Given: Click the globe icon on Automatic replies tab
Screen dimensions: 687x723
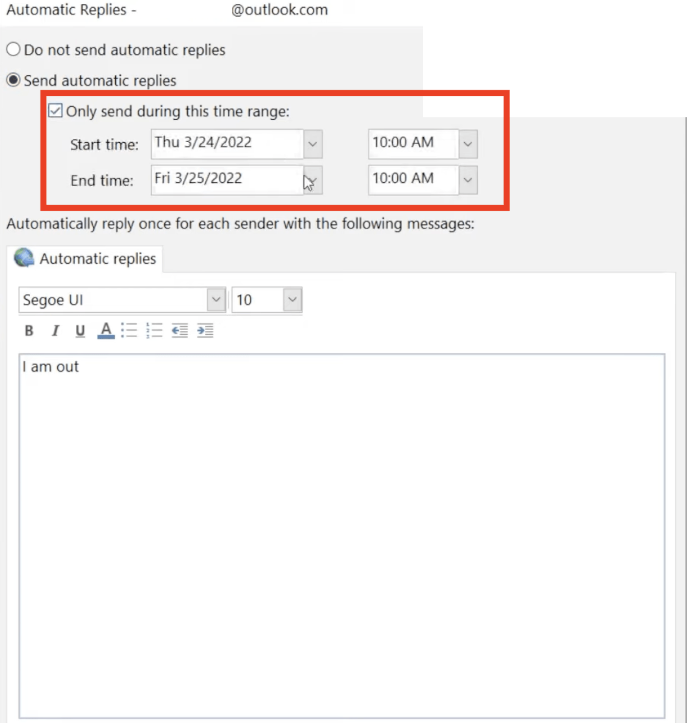Looking at the screenshot, I should click(24, 258).
